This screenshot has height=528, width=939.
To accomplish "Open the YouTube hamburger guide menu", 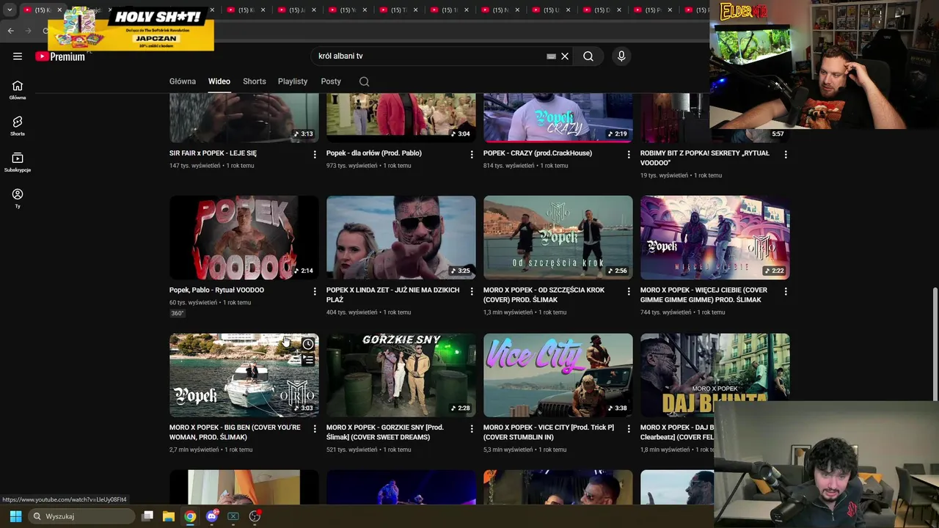I will pyautogui.click(x=18, y=56).
